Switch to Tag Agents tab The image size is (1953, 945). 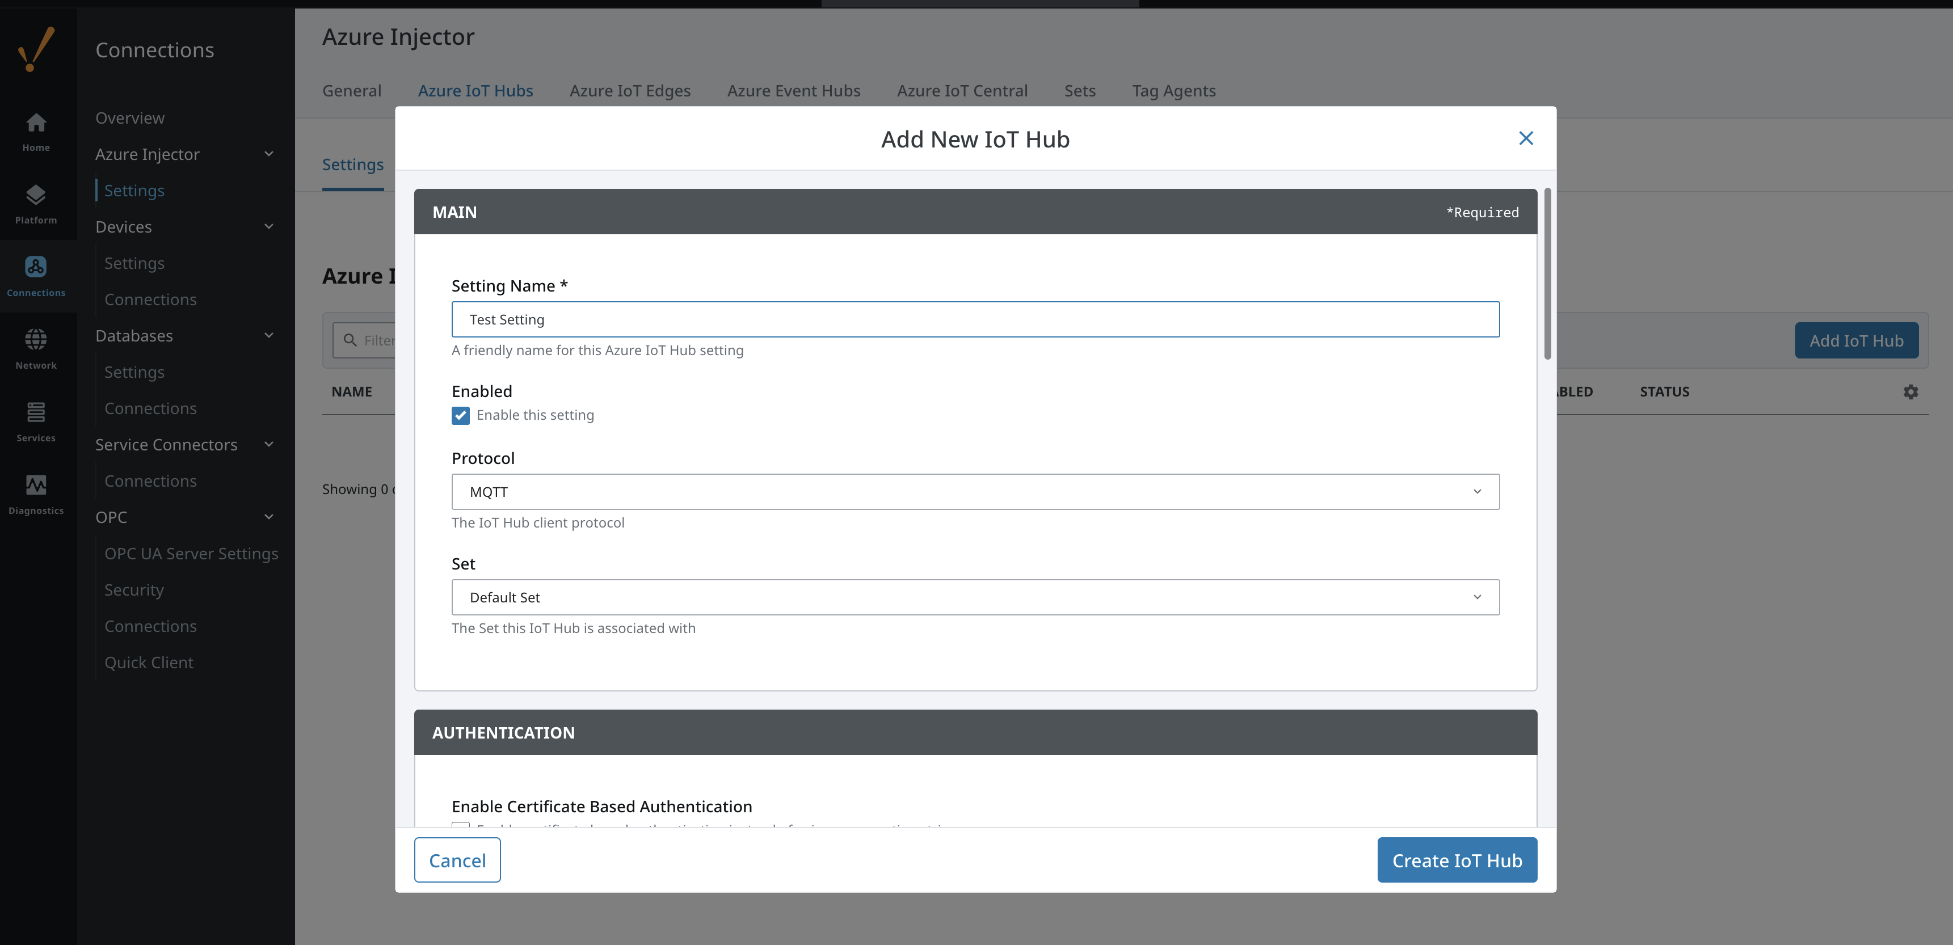coord(1173,91)
